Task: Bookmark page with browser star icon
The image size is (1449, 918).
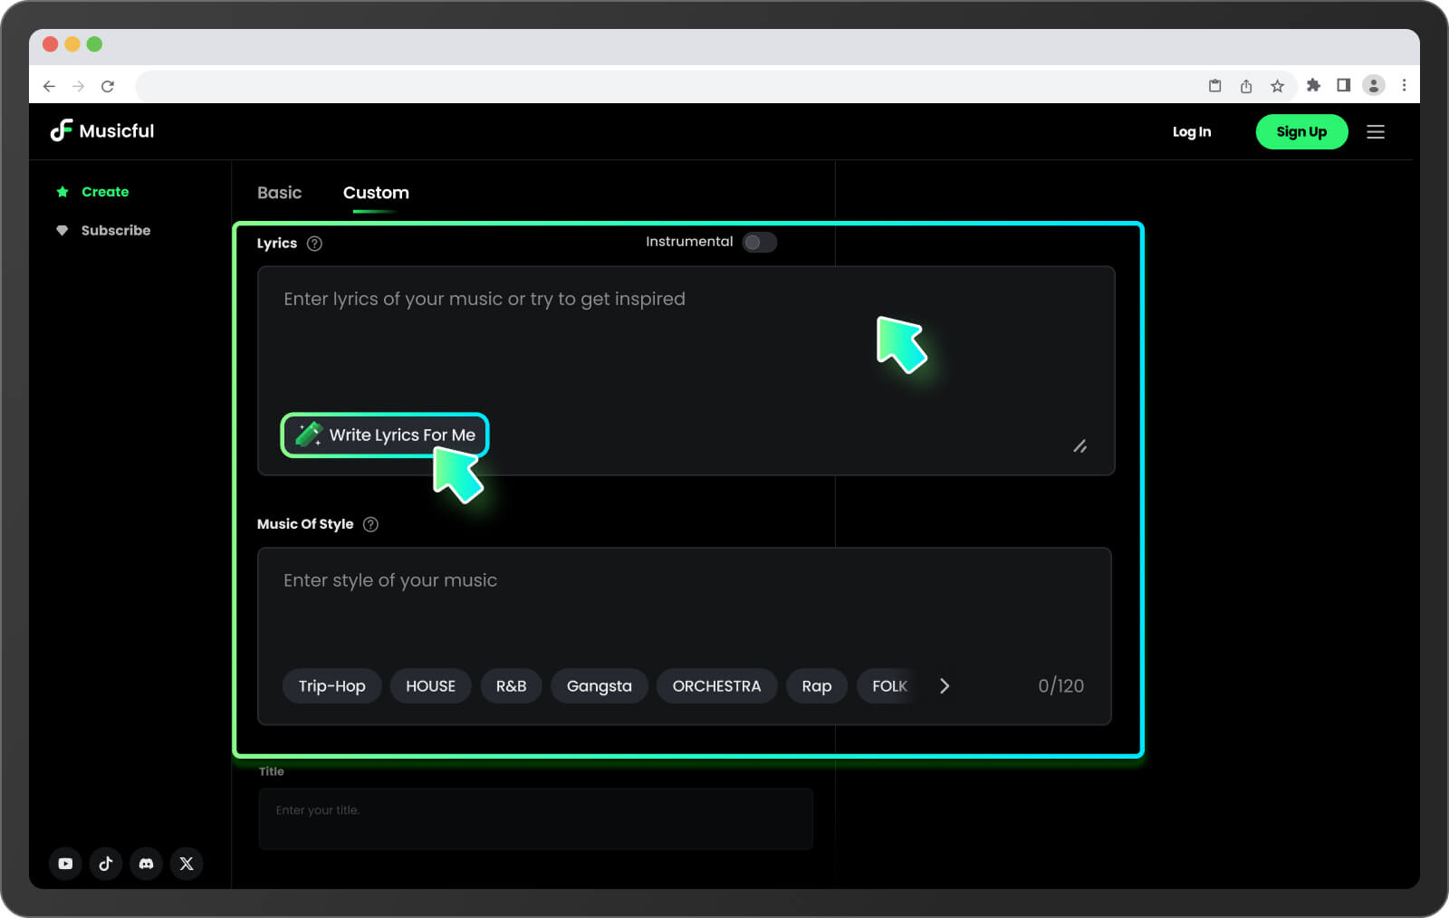Action: click(1277, 86)
